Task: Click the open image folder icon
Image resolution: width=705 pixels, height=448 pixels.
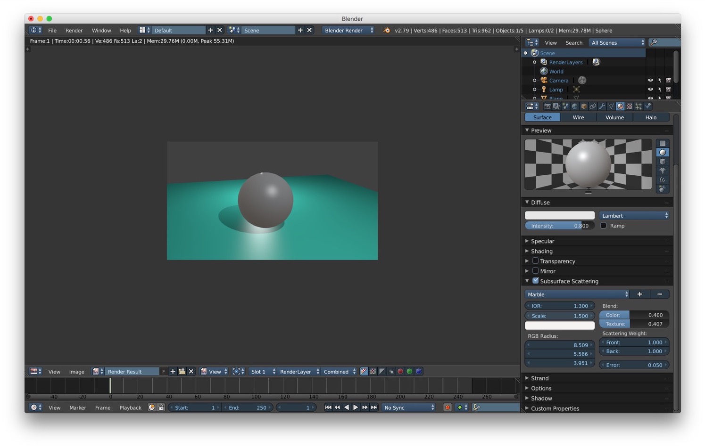Action: (x=182, y=372)
